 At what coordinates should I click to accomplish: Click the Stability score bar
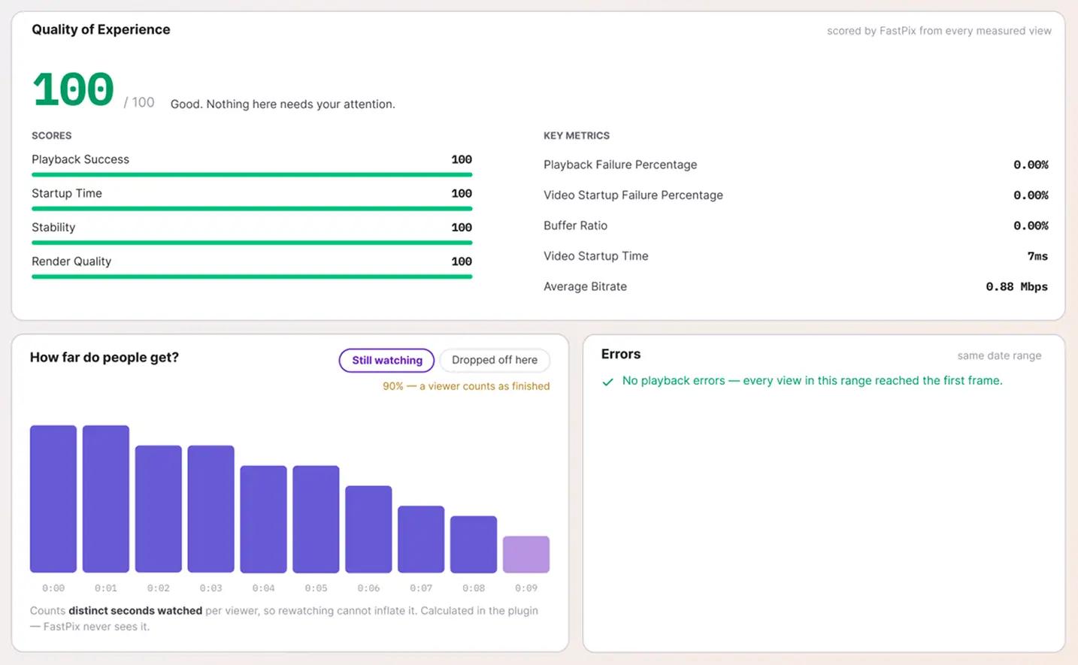tap(252, 243)
